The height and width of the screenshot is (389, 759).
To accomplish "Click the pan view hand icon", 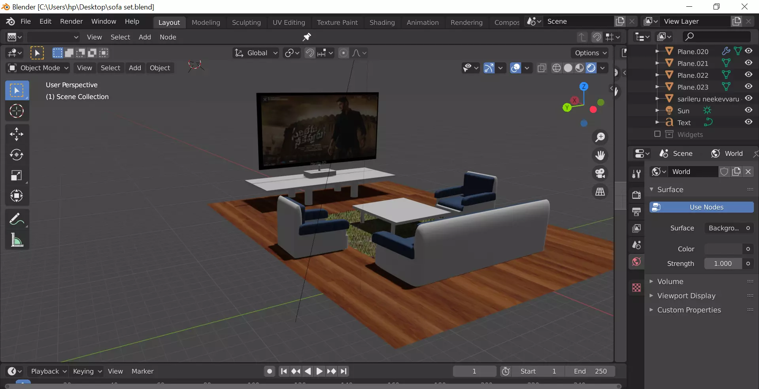I will click(x=600, y=155).
